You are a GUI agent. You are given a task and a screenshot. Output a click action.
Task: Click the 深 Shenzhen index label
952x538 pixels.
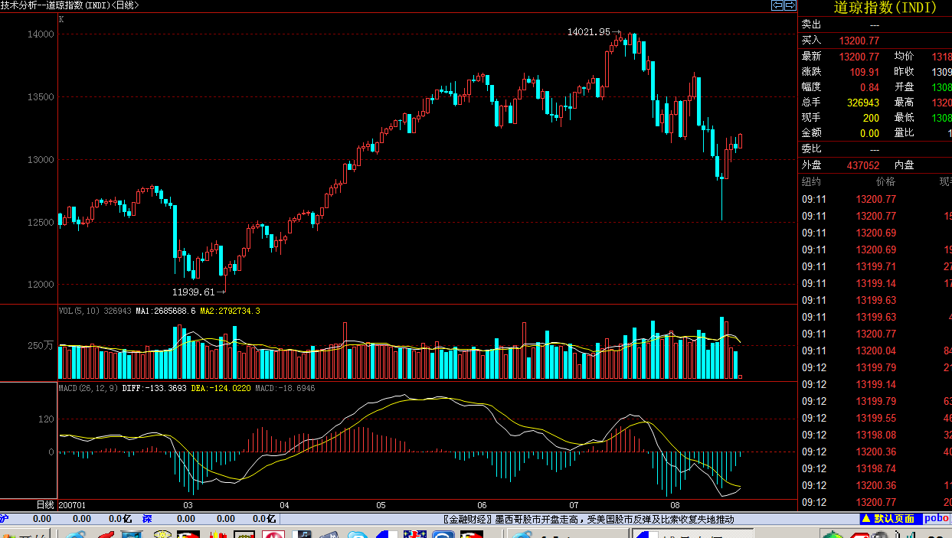pyautogui.click(x=147, y=519)
